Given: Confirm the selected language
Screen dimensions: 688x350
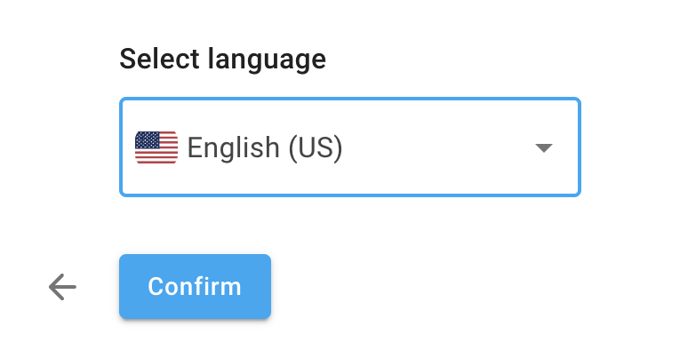Looking at the screenshot, I should (195, 286).
